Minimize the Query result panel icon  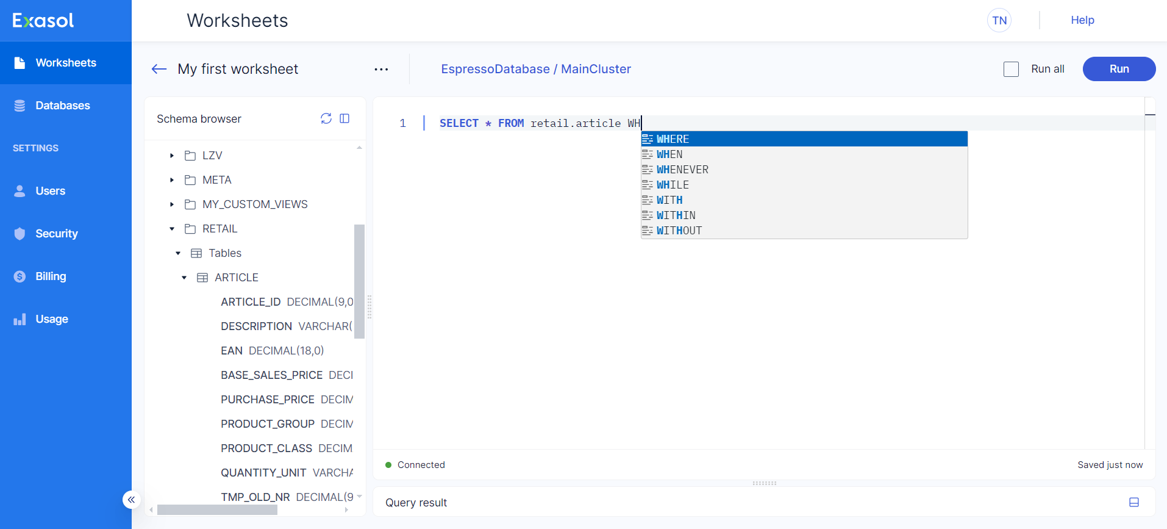[1133, 502]
